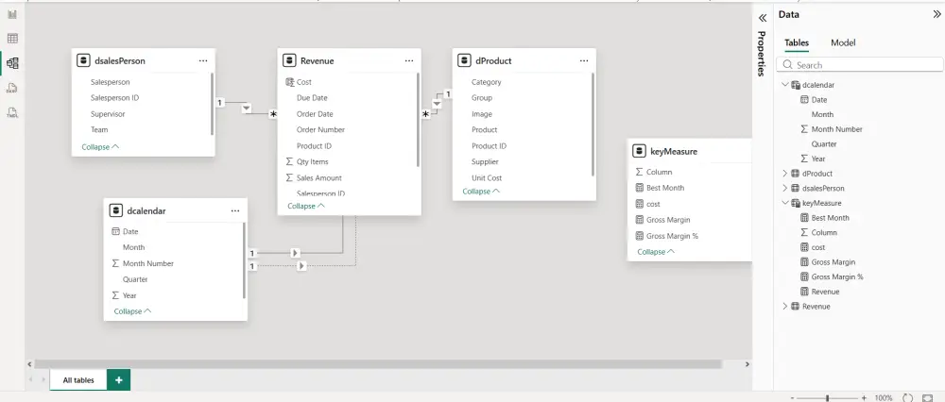Screen dimensions: 945x402
Task: Select Month Number field in Data pane
Action: click(836, 128)
